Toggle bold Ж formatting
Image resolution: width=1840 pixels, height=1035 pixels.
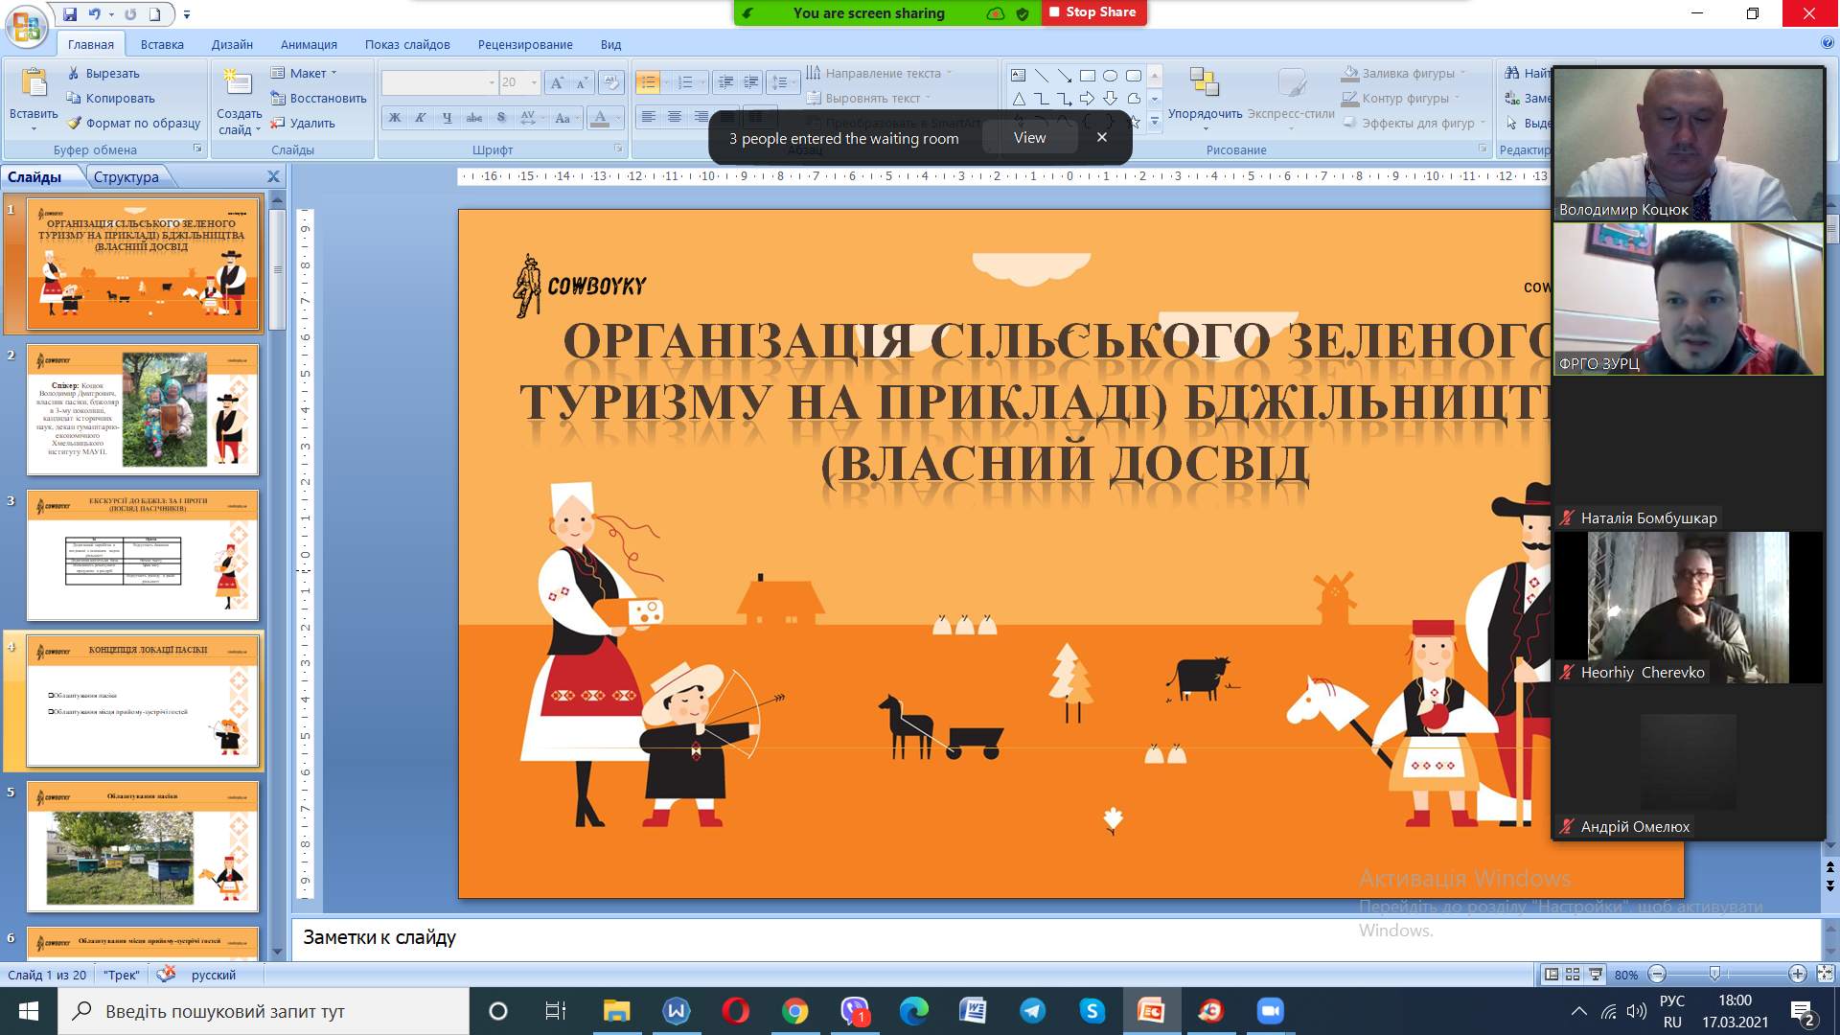[x=394, y=118]
